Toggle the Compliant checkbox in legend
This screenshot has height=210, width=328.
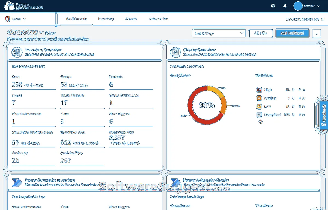pyautogui.click(x=259, y=115)
